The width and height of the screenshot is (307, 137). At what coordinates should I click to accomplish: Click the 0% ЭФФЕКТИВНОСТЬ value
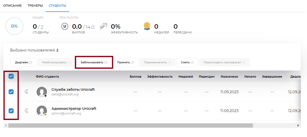(124, 28)
